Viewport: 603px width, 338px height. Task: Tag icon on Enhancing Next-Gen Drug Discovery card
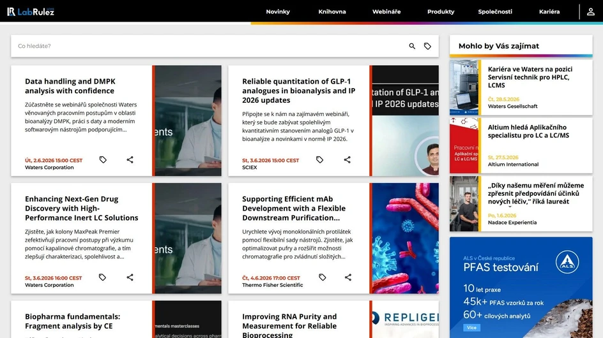[102, 277]
